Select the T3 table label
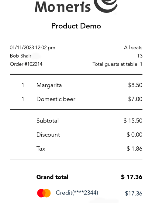This screenshot has width=152, height=203. coord(140,56)
